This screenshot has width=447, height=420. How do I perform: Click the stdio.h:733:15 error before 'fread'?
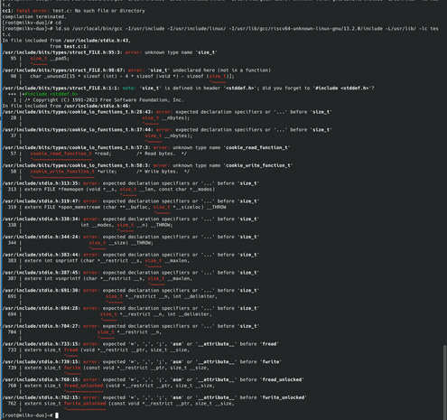tap(141, 344)
